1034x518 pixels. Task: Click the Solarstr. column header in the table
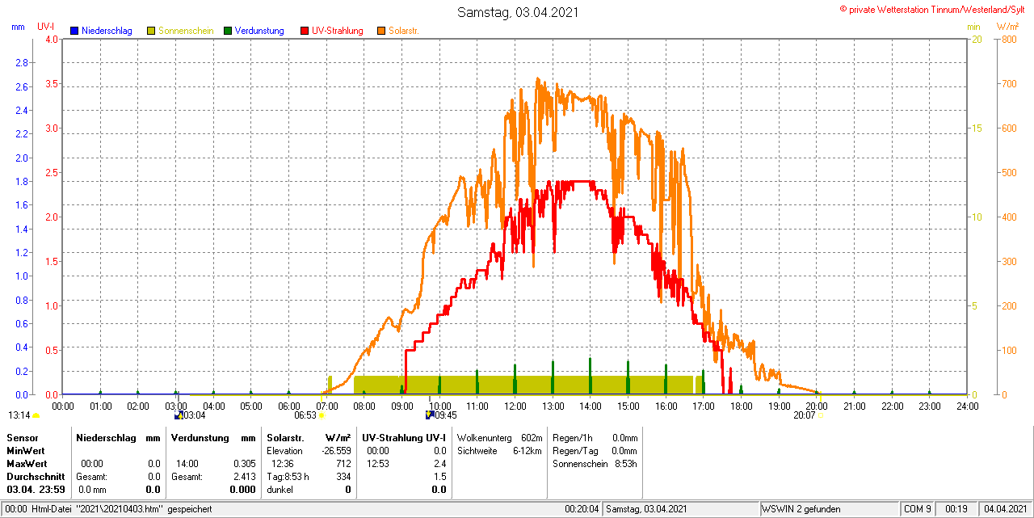point(284,437)
